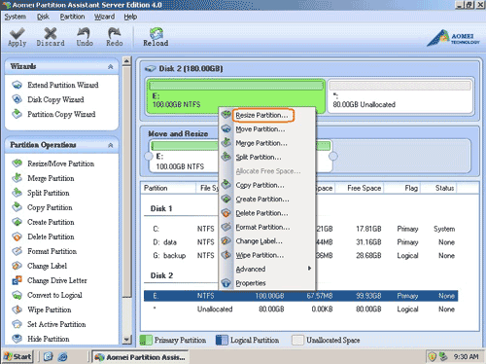Expand the Advanced submenu arrow

309,269
